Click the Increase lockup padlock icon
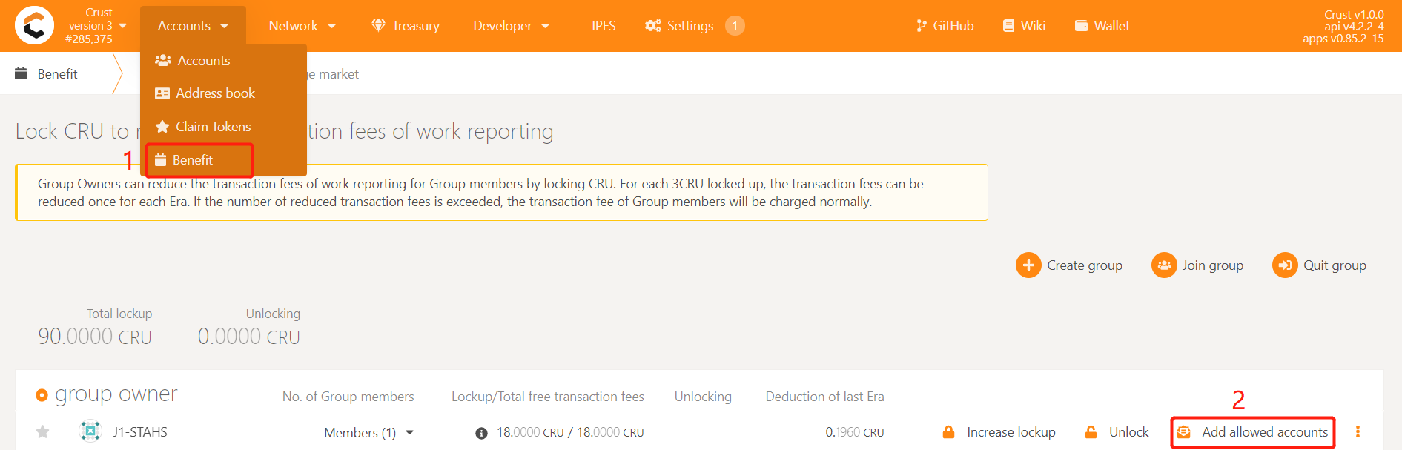 [948, 431]
